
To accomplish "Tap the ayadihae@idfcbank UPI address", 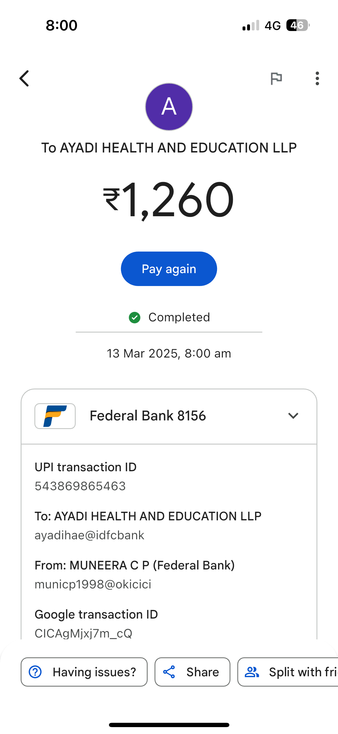I will (89, 535).
